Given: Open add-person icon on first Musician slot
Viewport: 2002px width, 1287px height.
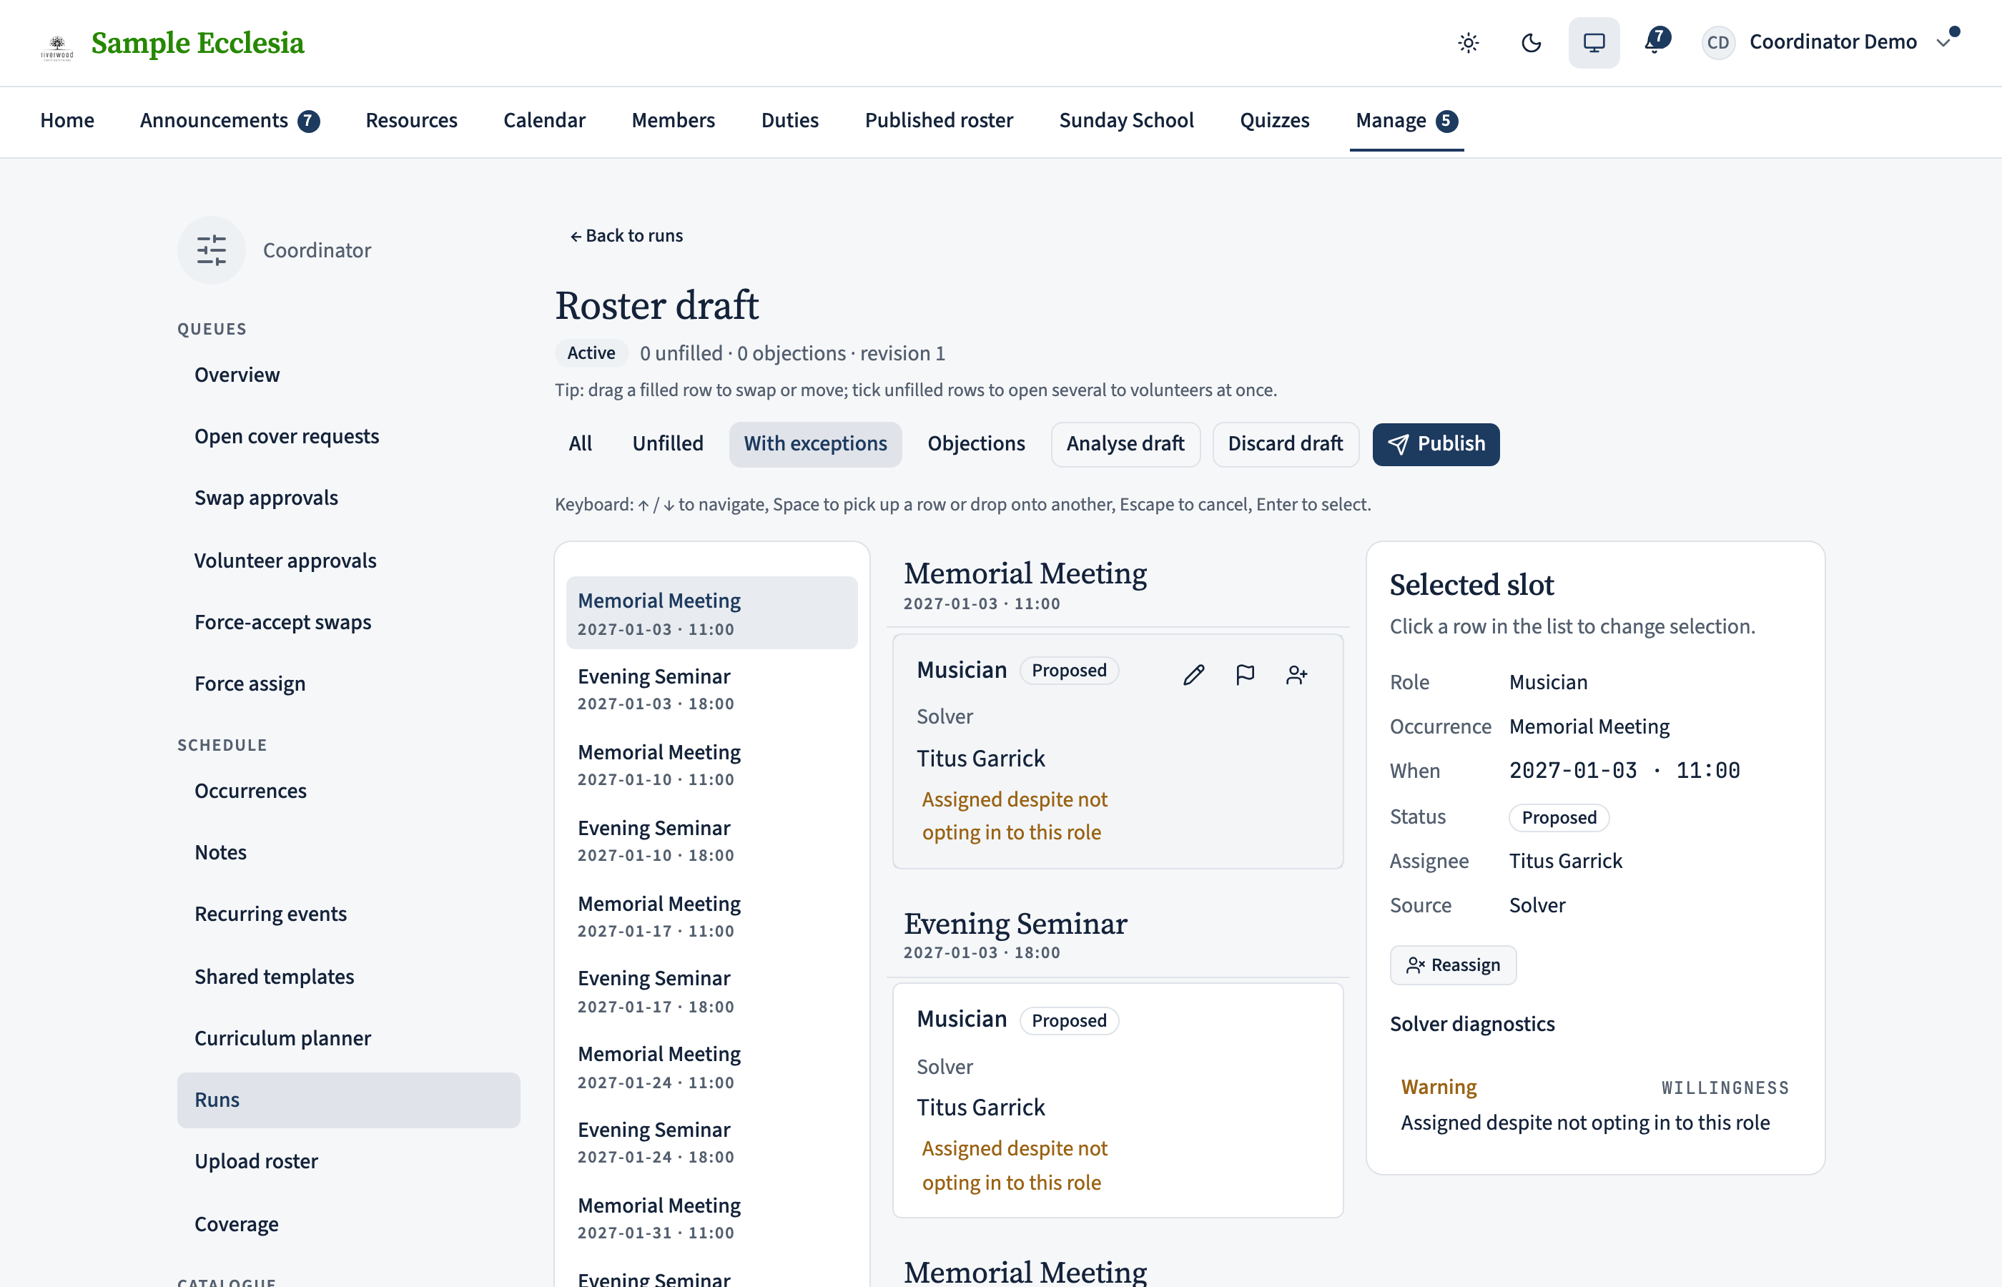Looking at the screenshot, I should [1296, 674].
